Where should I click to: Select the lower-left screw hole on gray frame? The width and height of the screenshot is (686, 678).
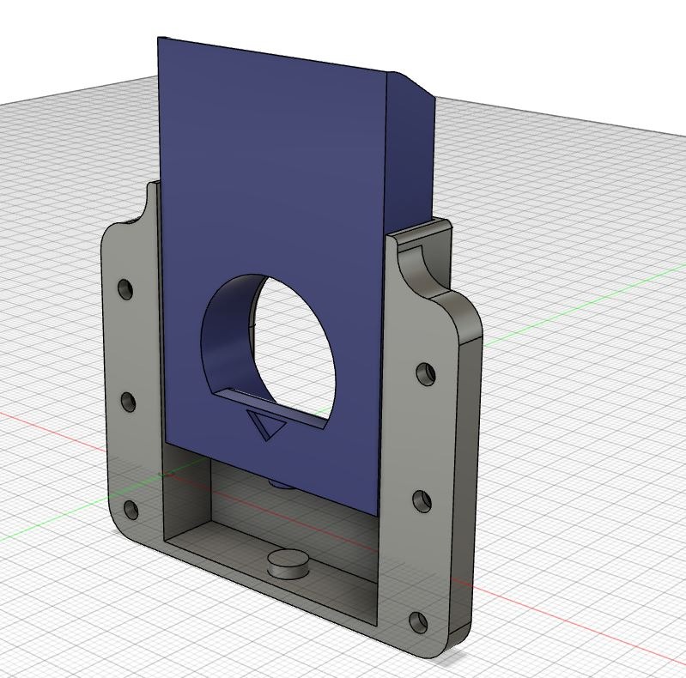point(131,510)
